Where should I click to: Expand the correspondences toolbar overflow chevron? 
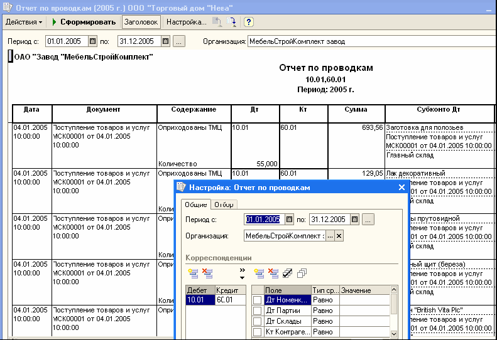coord(241,273)
